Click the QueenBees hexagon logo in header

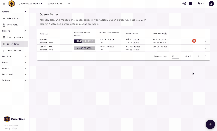[11, 4]
